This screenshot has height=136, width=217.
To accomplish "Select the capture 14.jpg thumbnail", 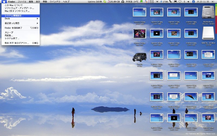I will coord(174,76).
